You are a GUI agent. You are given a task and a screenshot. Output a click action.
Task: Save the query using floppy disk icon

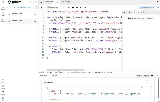click(x=73, y=8)
